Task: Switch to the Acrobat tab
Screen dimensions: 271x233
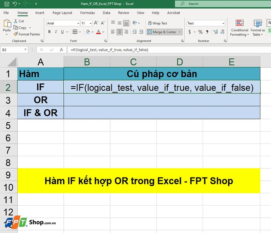Action: pos(173,13)
